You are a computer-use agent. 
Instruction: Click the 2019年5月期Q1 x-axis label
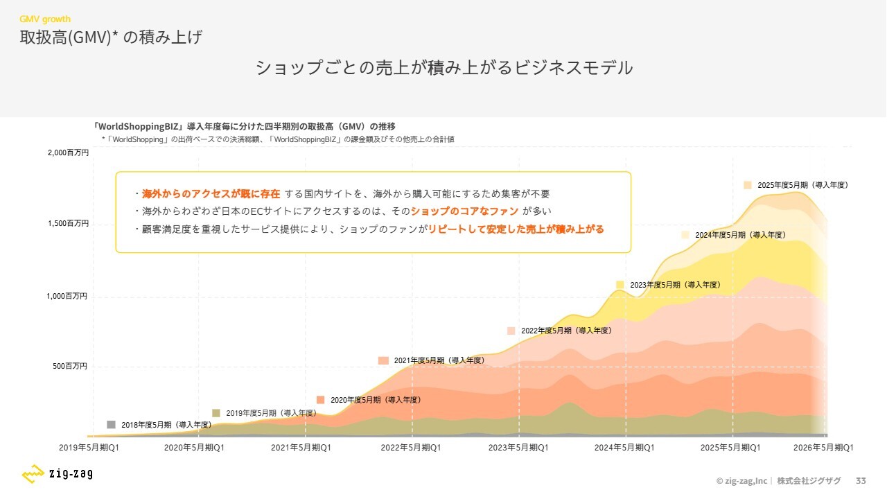pos(89,448)
